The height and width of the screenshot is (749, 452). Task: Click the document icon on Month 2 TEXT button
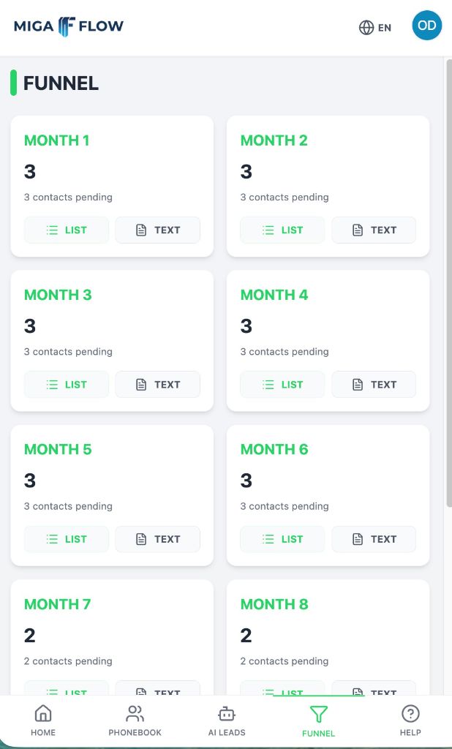point(358,230)
